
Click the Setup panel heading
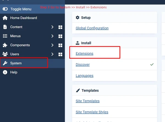[x=86, y=18]
